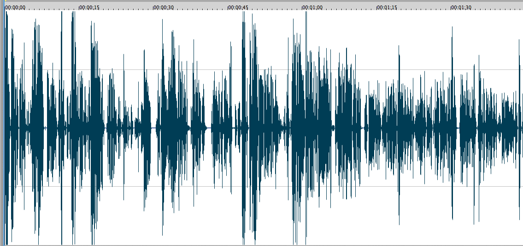Click the 00:01:15 timeline ruler label
Screen dimensions: 523x246
387,7
